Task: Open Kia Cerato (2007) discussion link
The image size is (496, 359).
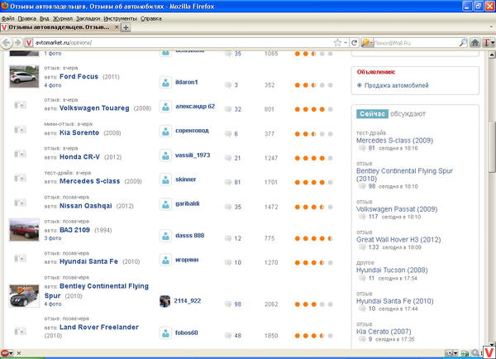Action: coord(384,332)
